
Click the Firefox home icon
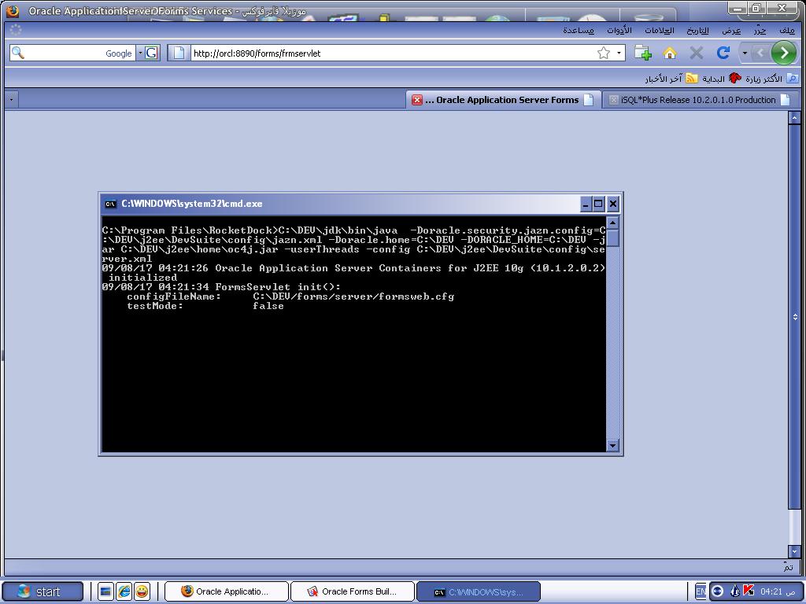click(670, 53)
